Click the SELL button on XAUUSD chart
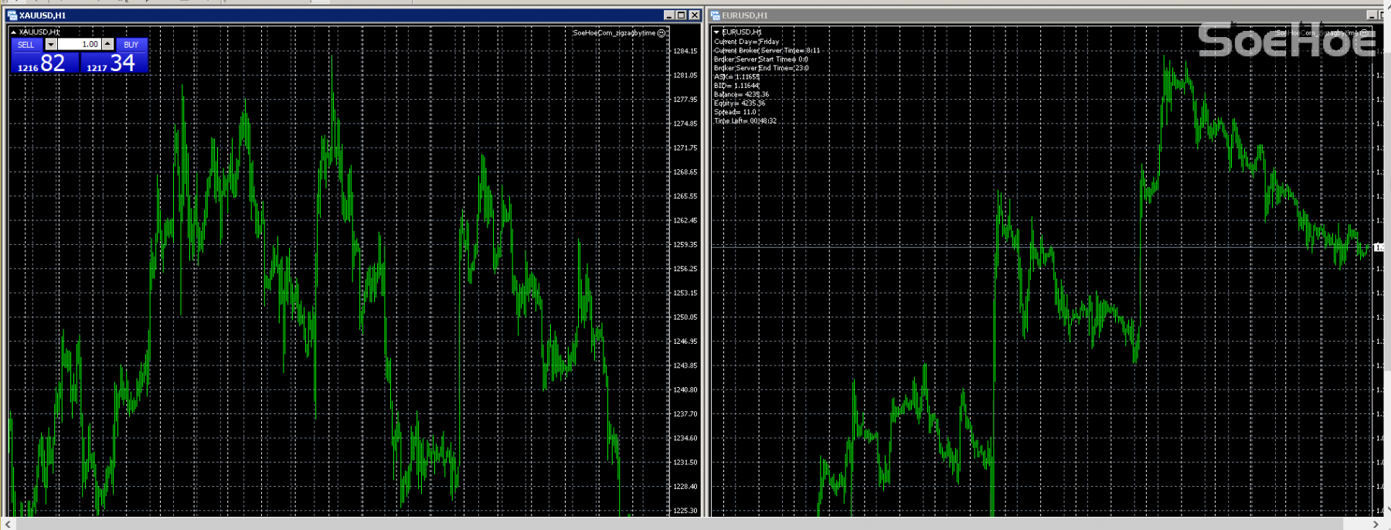This screenshot has width=1391, height=530. [26, 45]
